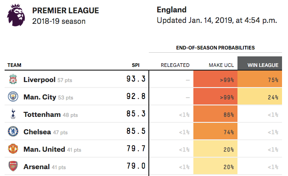The image size is (288, 176).
Task: Click the Premier League lion logo
Action: point(16,15)
